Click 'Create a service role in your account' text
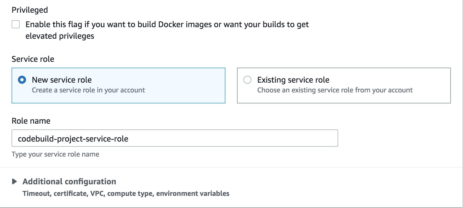463x208 pixels. [88, 90]
